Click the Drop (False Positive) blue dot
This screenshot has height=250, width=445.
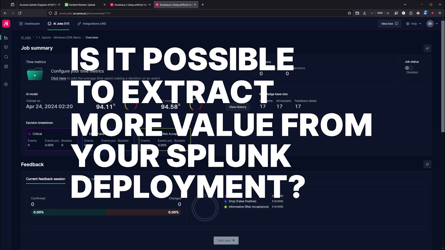click(x=226, y=201)
